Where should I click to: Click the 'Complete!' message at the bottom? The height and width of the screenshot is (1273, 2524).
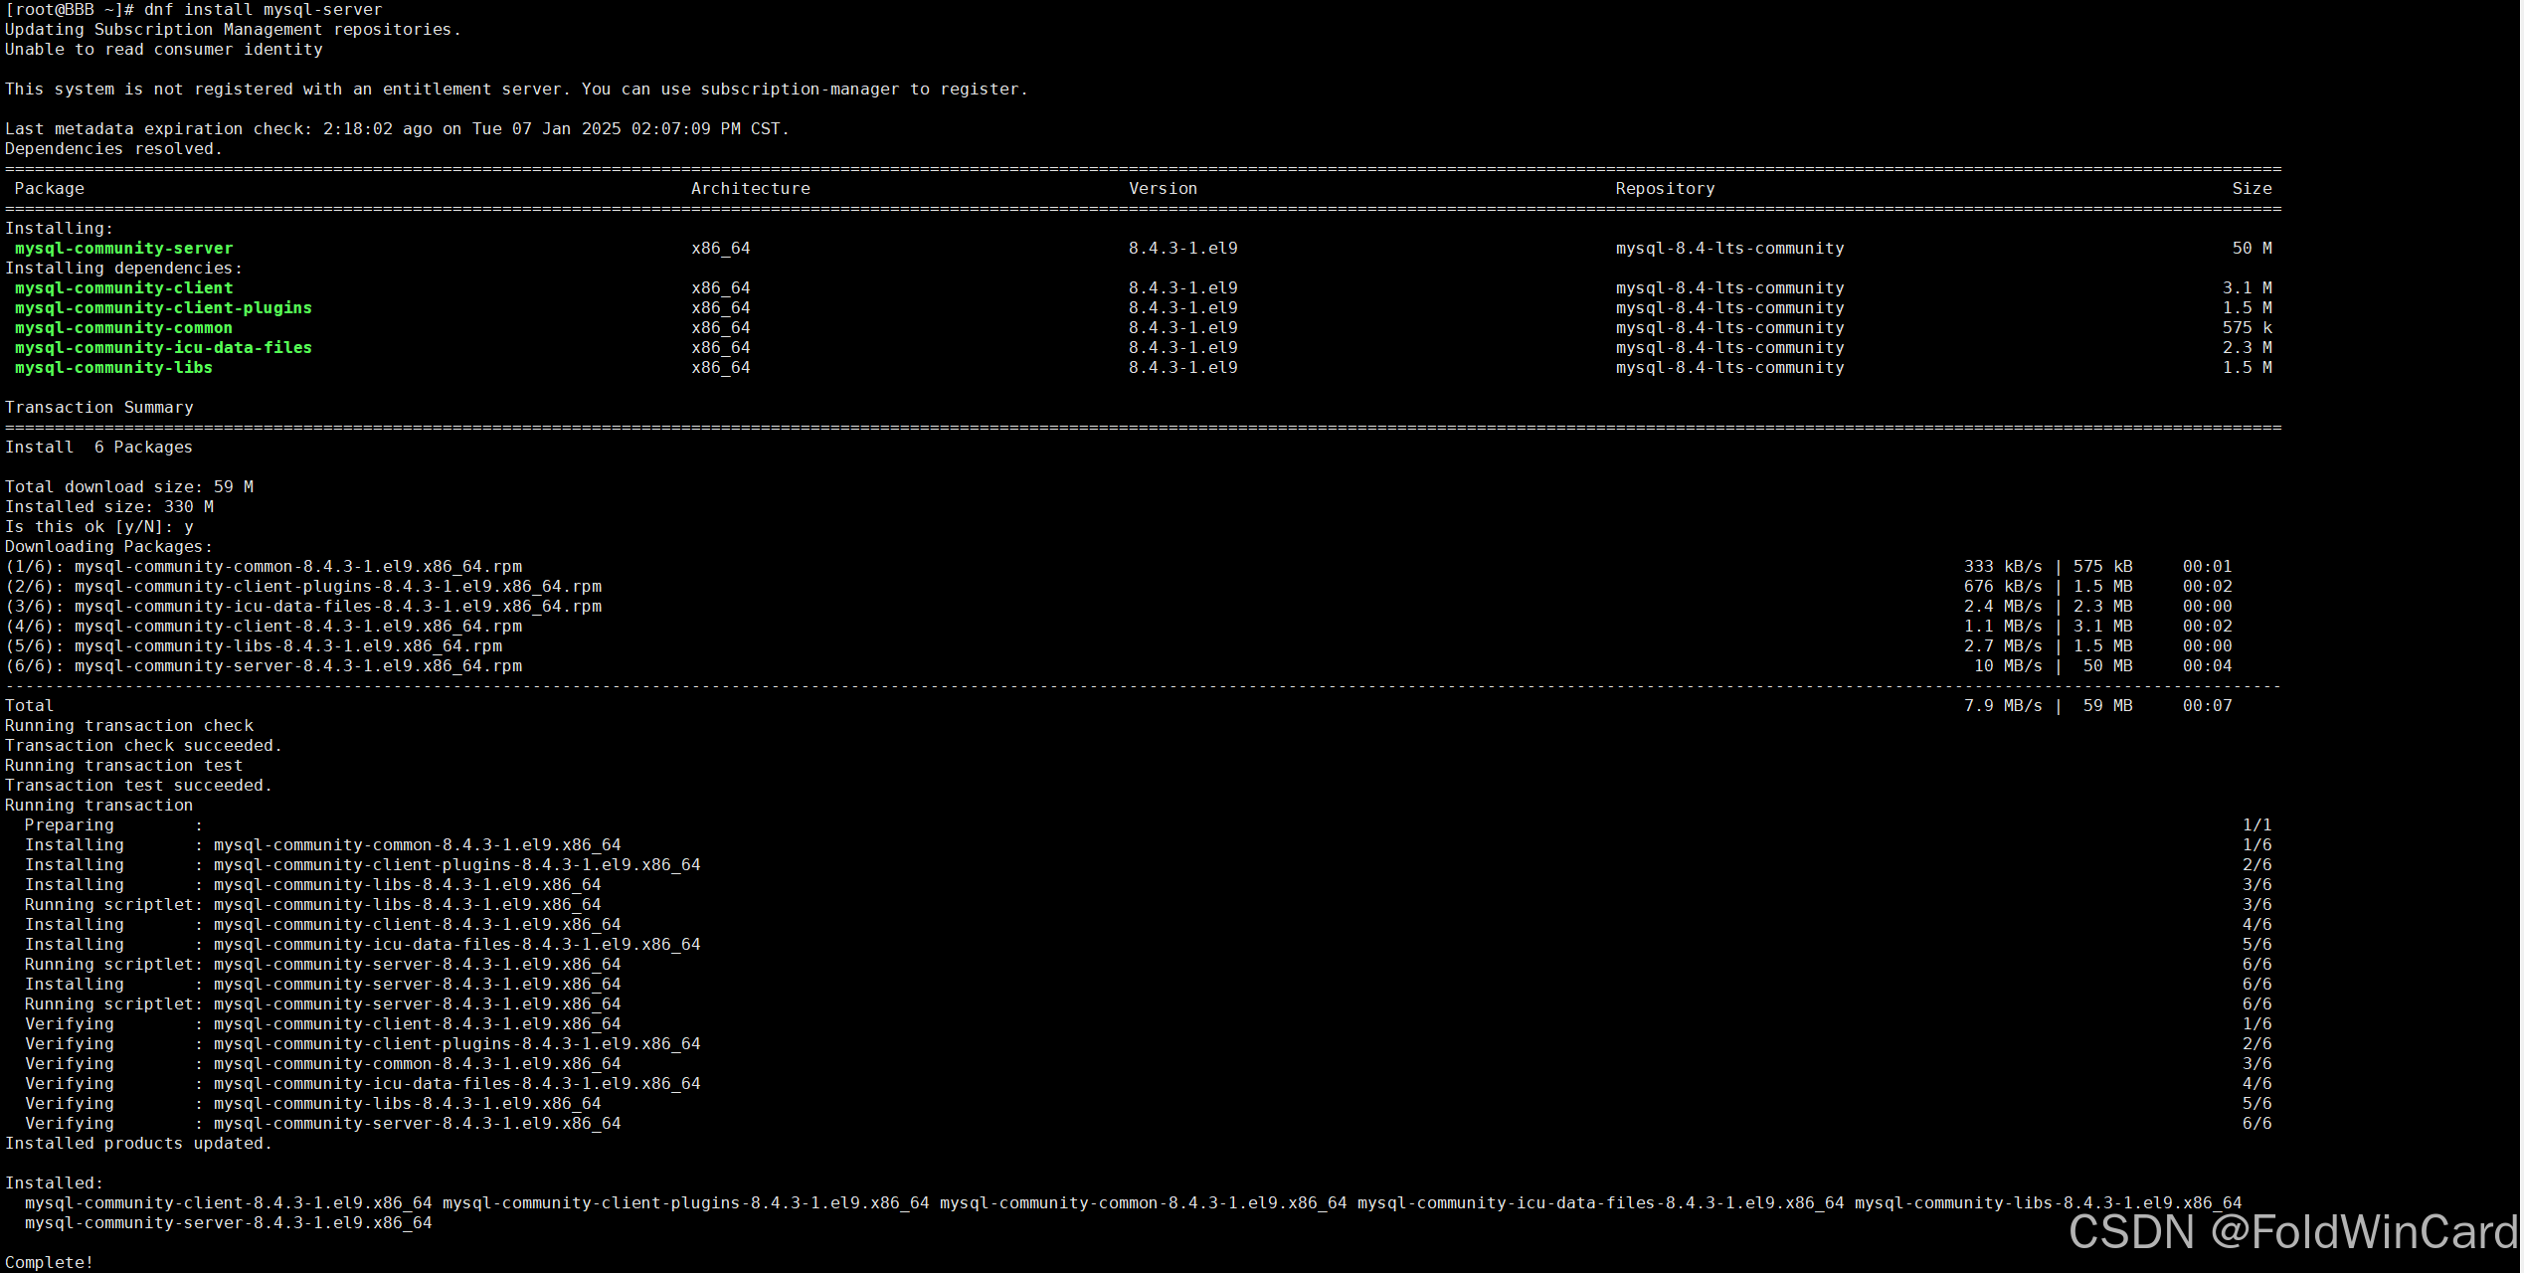(49, 1263)
